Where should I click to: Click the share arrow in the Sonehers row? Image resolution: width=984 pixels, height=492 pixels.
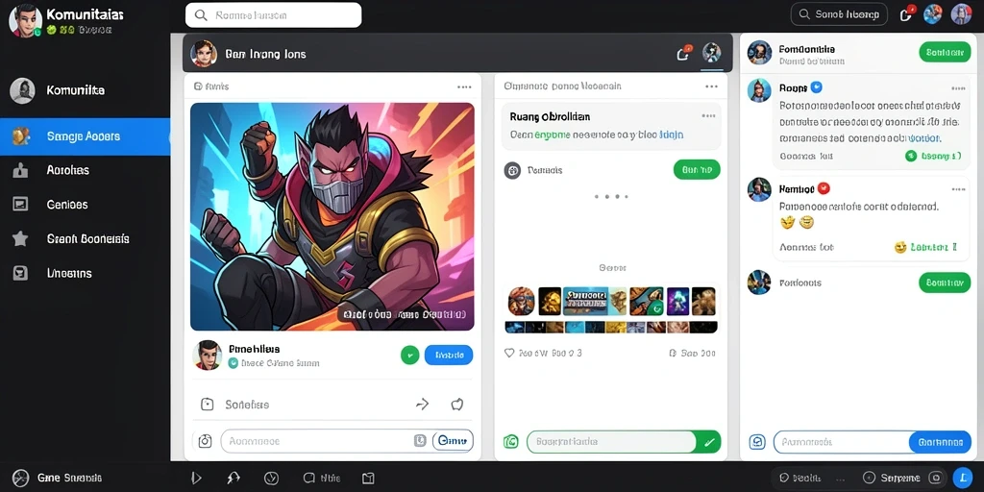(423, 405)
